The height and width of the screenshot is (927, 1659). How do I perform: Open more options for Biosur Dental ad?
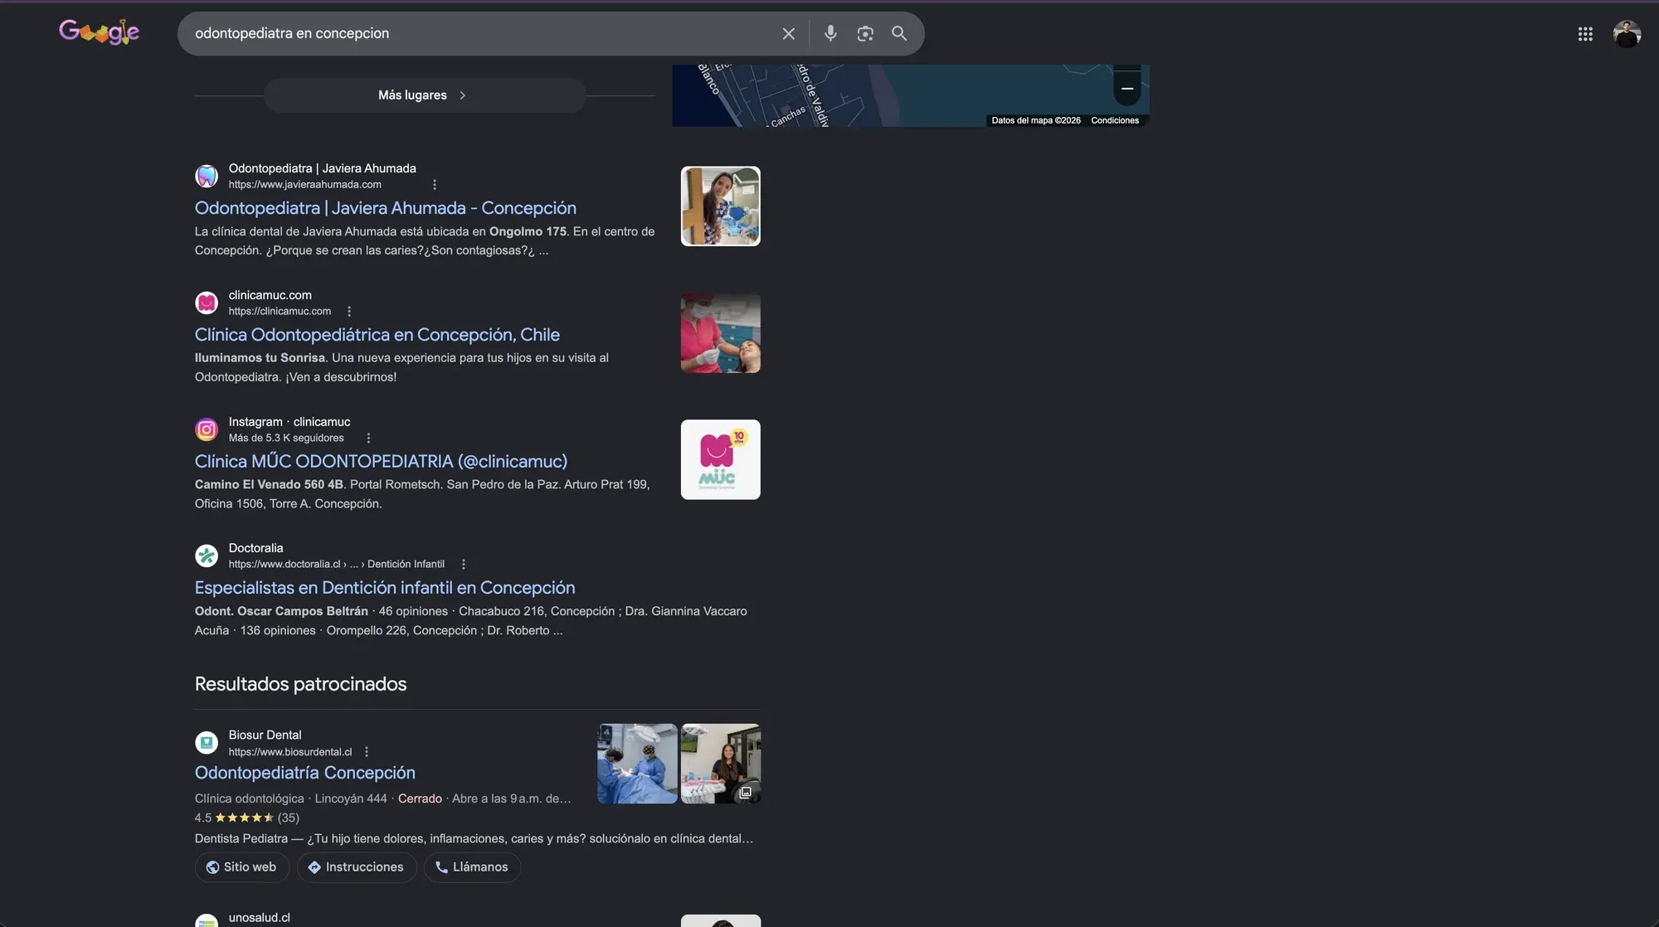(367, 752)
